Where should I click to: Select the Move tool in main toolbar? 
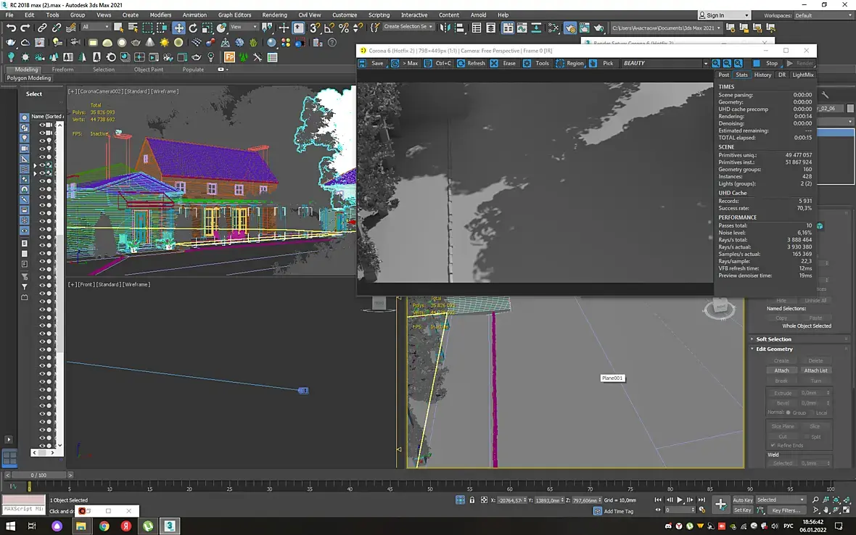(x=178, y=28)
